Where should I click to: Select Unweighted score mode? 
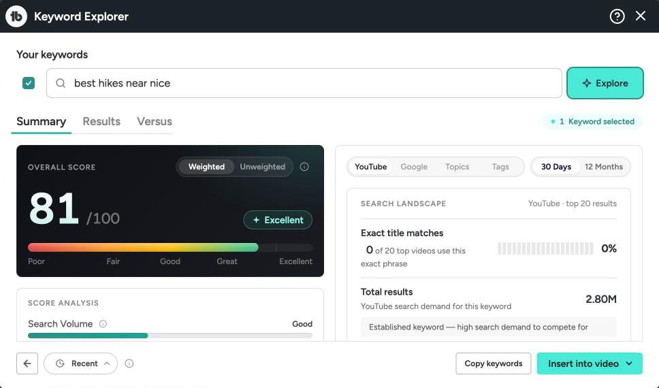(262, 167)
